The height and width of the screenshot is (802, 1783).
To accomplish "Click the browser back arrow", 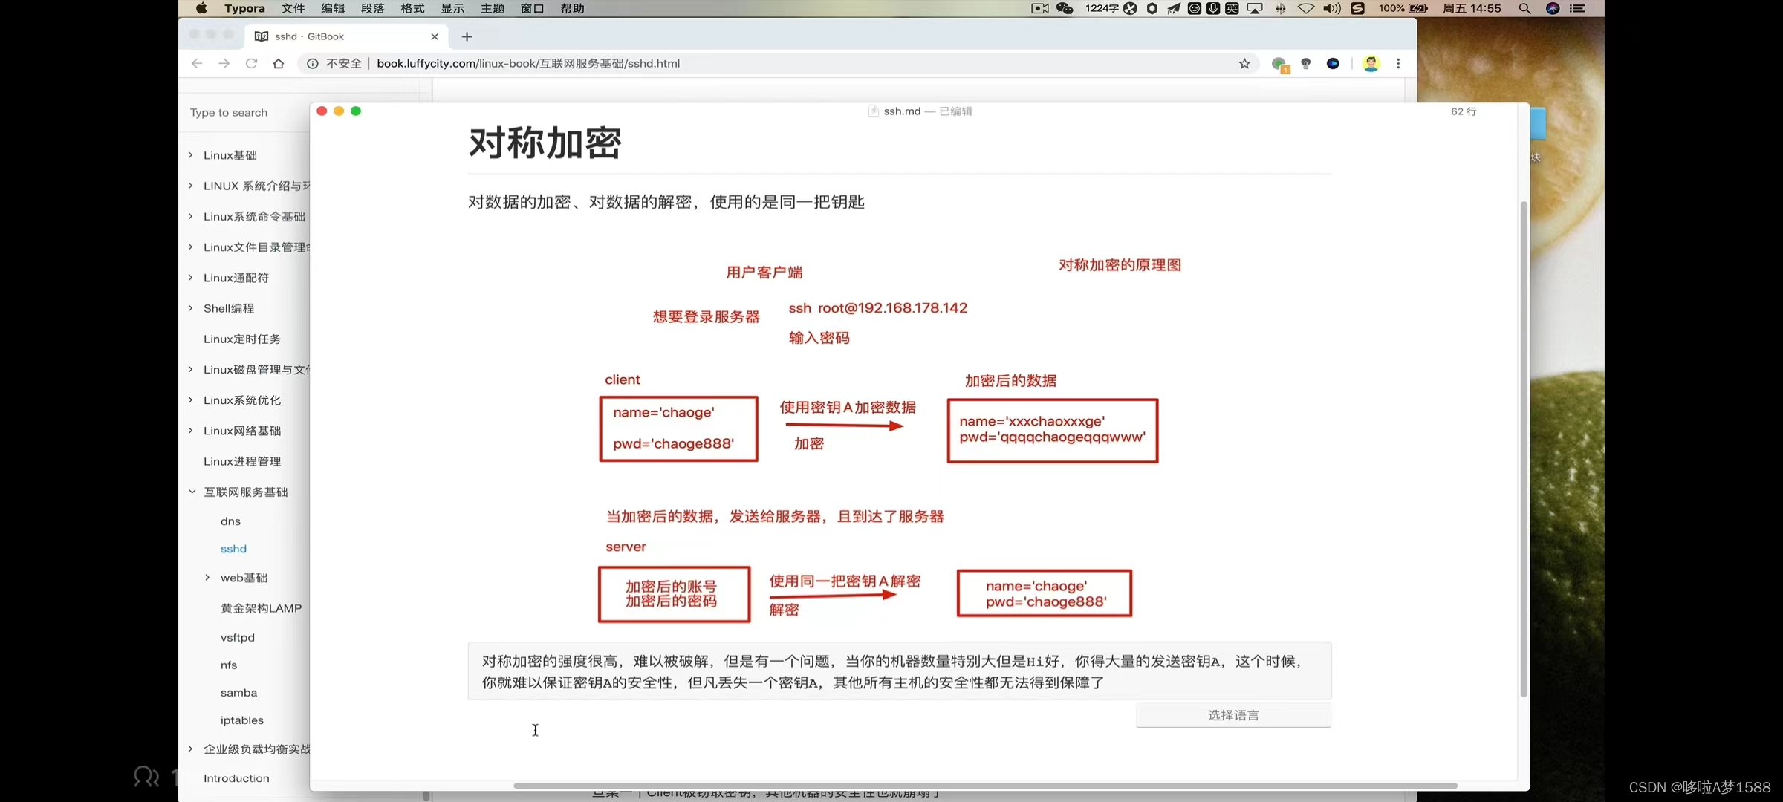I will click(x=197, y=64).
